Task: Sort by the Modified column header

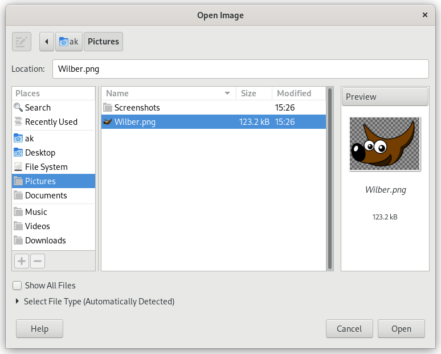Action: coord(299,93)
